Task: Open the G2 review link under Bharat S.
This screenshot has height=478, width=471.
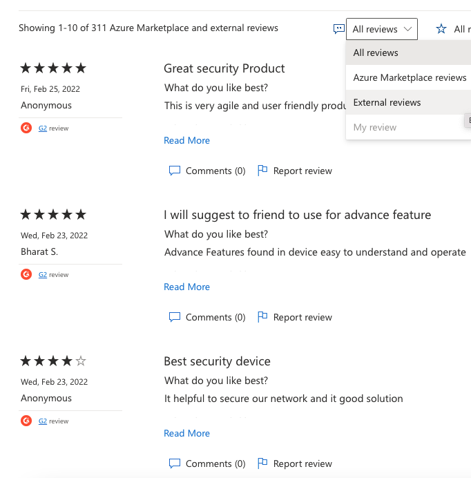Action: point(43,274)
